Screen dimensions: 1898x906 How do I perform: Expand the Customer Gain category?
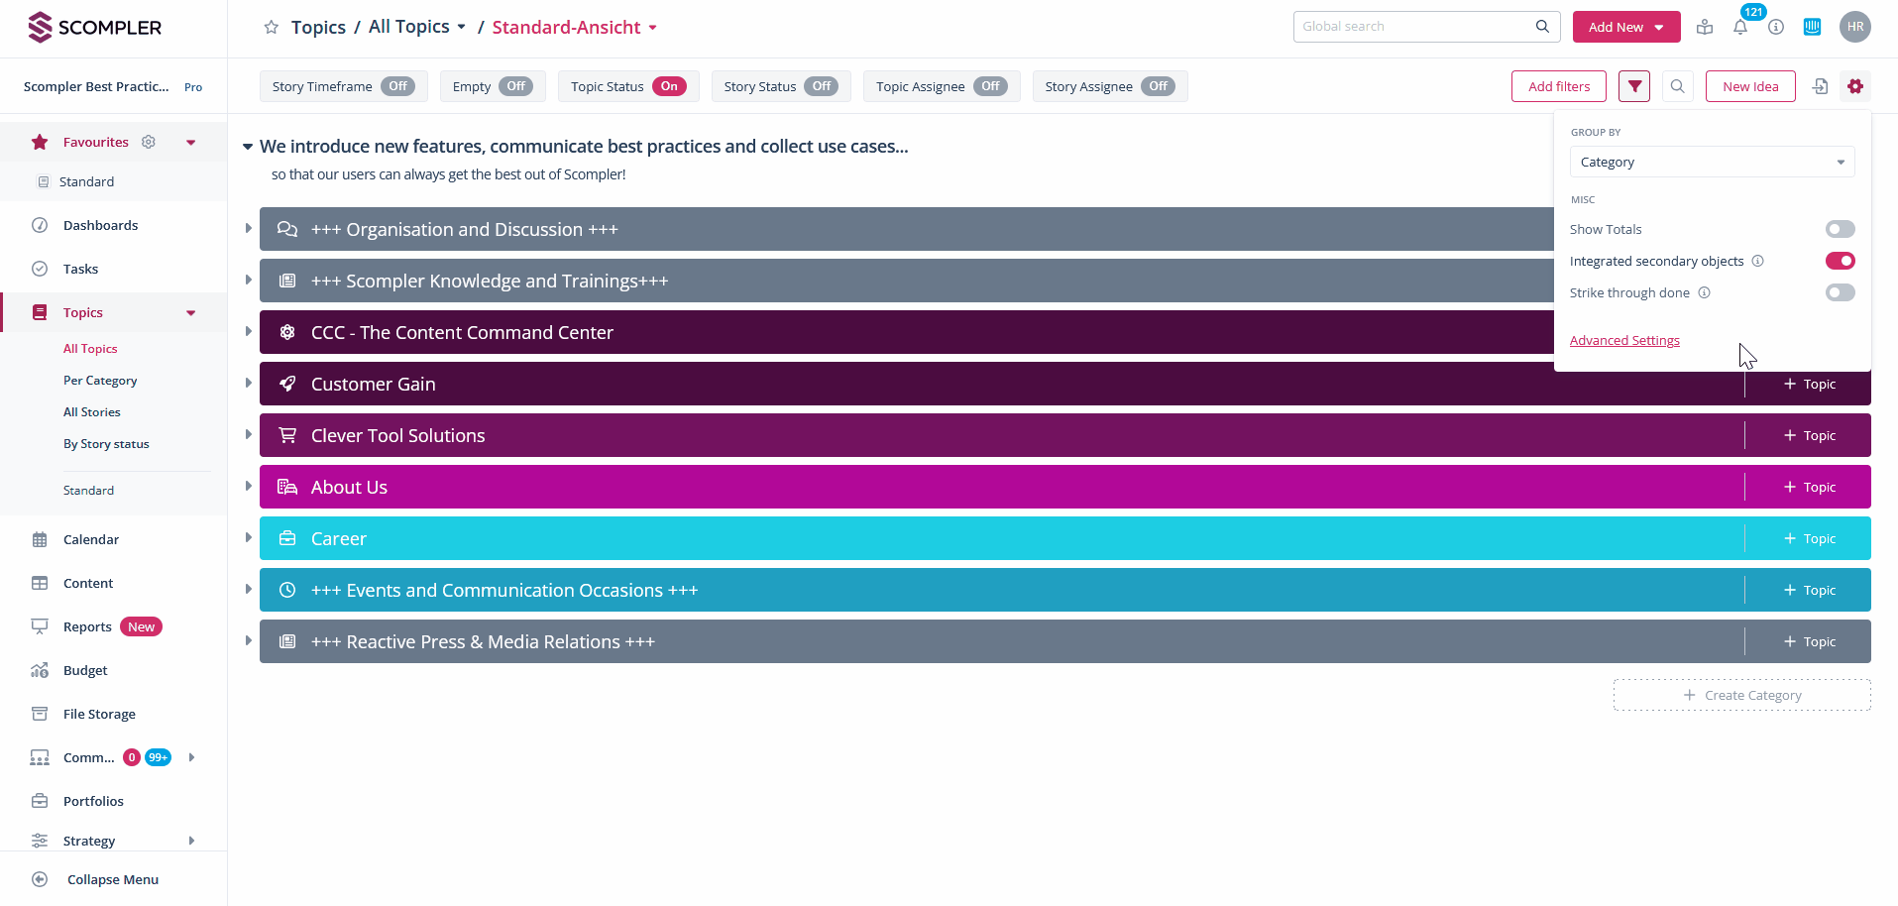click(248, 384)
